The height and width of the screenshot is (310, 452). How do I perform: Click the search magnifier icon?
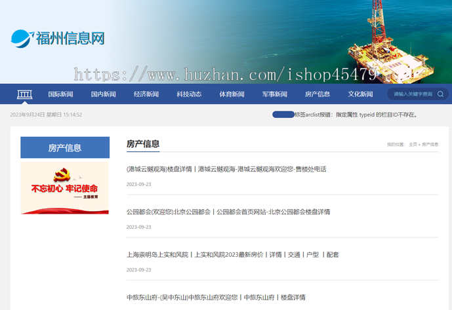[x=440, y=94]
